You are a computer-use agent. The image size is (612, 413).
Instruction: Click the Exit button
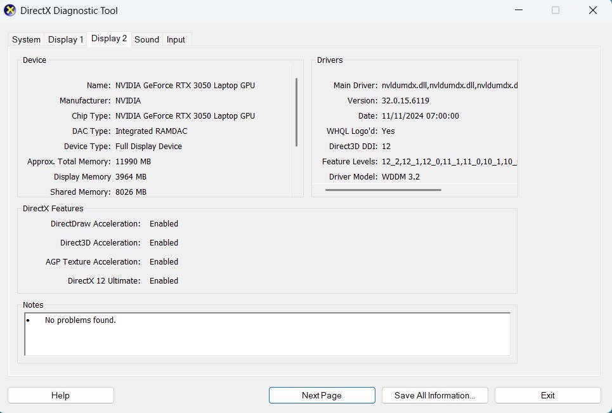coord(547,395)
